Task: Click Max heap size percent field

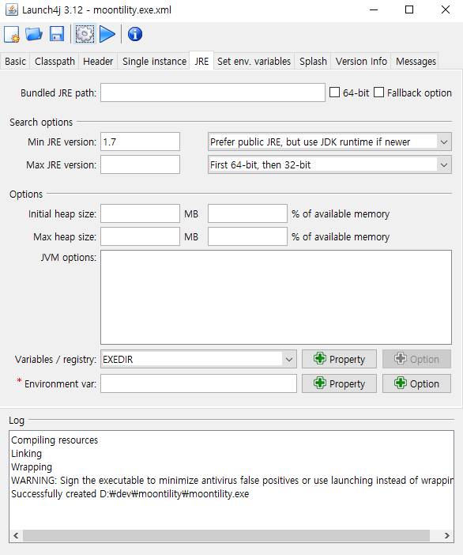Action: click(247, 237)
